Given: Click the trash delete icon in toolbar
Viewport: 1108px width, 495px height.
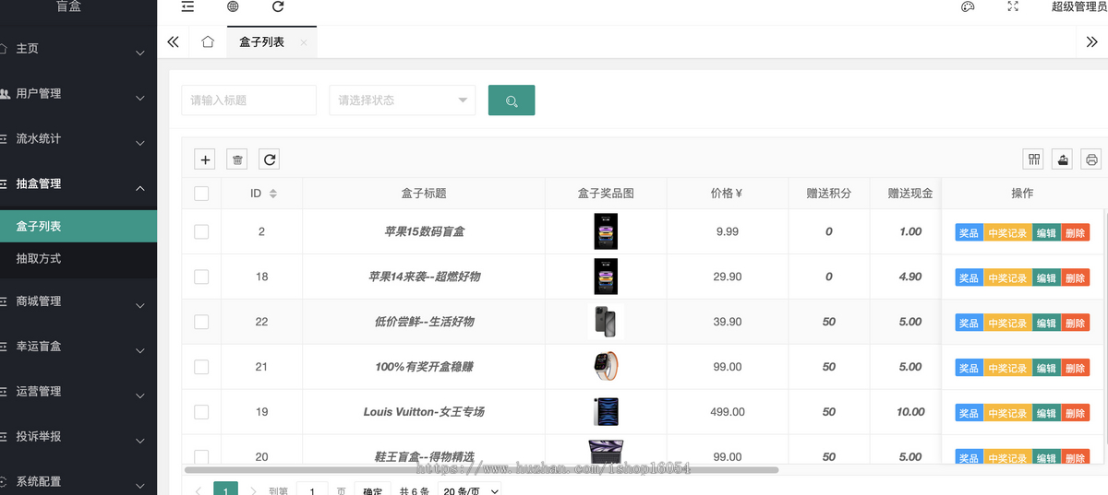Looking at the screenshot, I should (237, 159).
